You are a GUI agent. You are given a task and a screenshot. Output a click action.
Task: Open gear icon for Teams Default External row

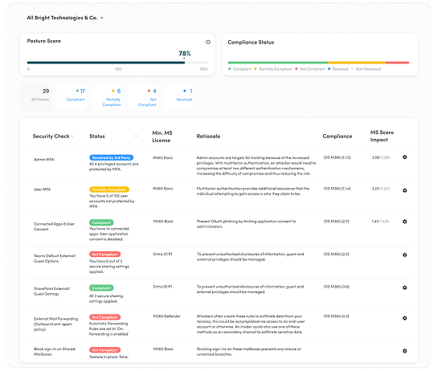pyautogui.click(x=404, y=255)
